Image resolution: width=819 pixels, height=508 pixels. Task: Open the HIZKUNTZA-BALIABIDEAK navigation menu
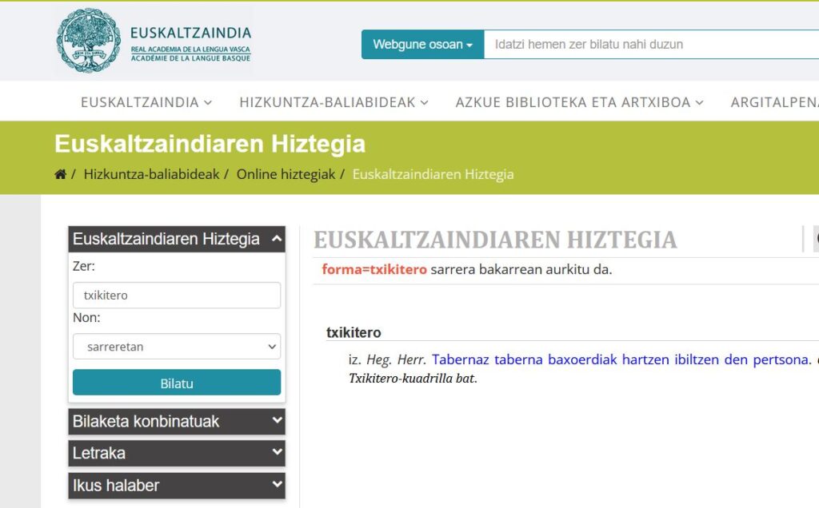pyautogui.click(x=333, y=102)
